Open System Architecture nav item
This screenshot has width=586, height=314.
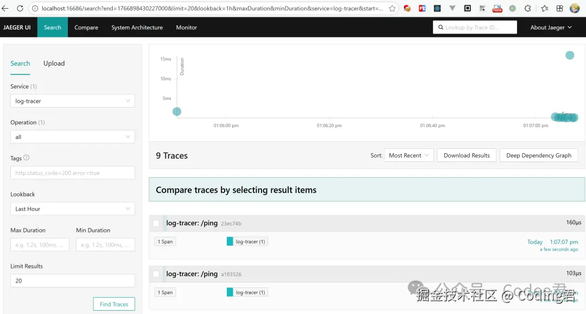coord(137,27)
